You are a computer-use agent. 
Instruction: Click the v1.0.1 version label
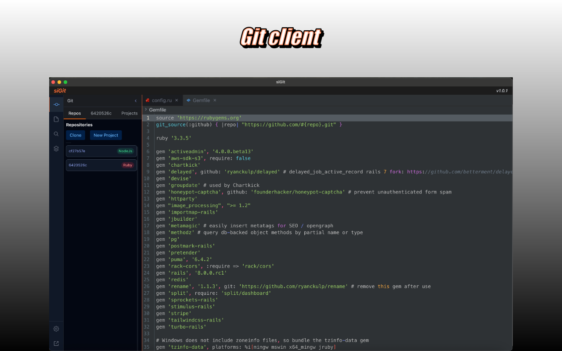[x=502, y=91]
